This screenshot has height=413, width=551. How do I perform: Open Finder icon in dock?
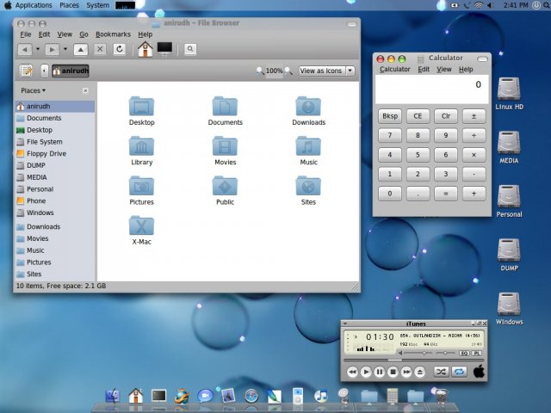coord(113,396)
